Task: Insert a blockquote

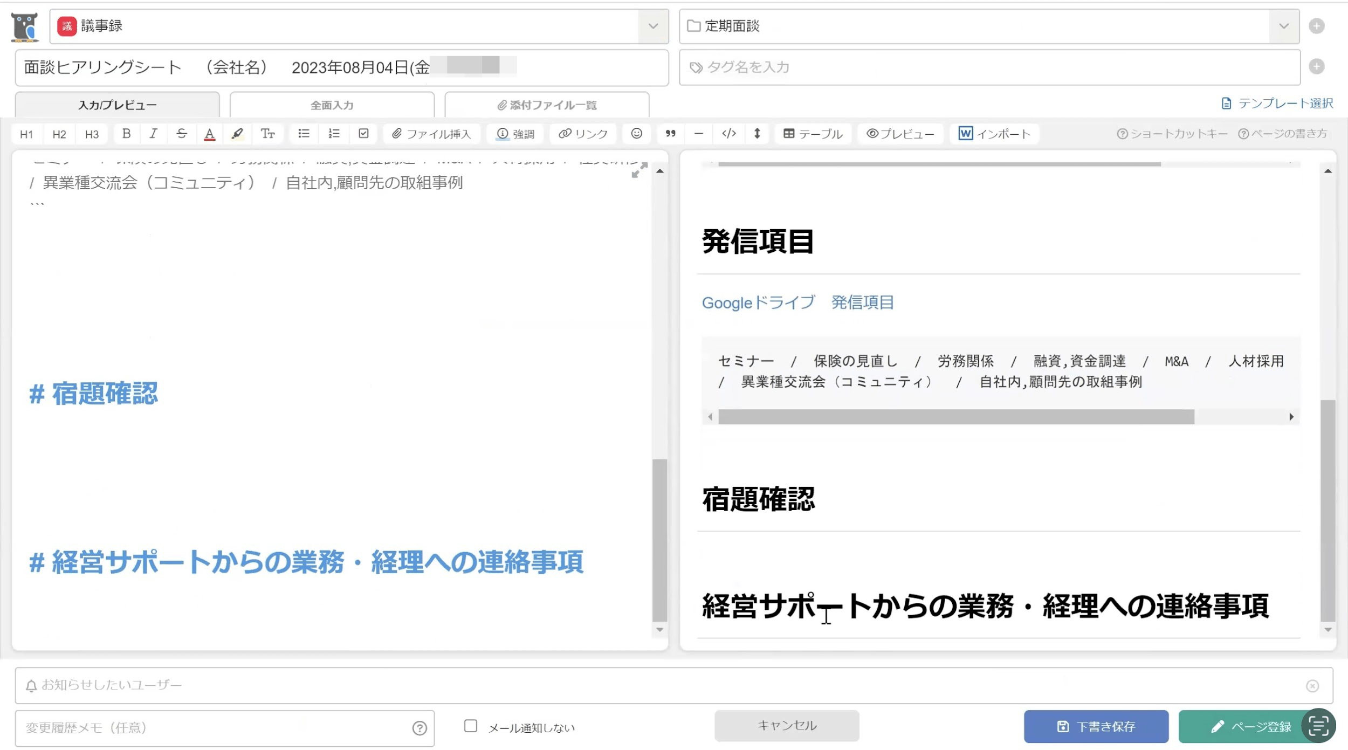Action: [x=670, y=134]
